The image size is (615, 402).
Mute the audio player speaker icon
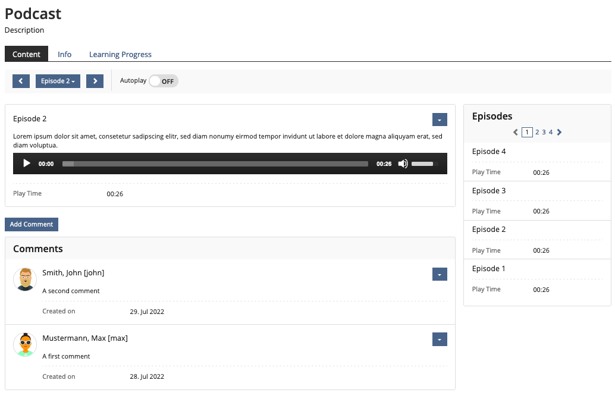(403, 164)
